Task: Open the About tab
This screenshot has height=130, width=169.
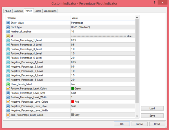Action: [8, 11]
